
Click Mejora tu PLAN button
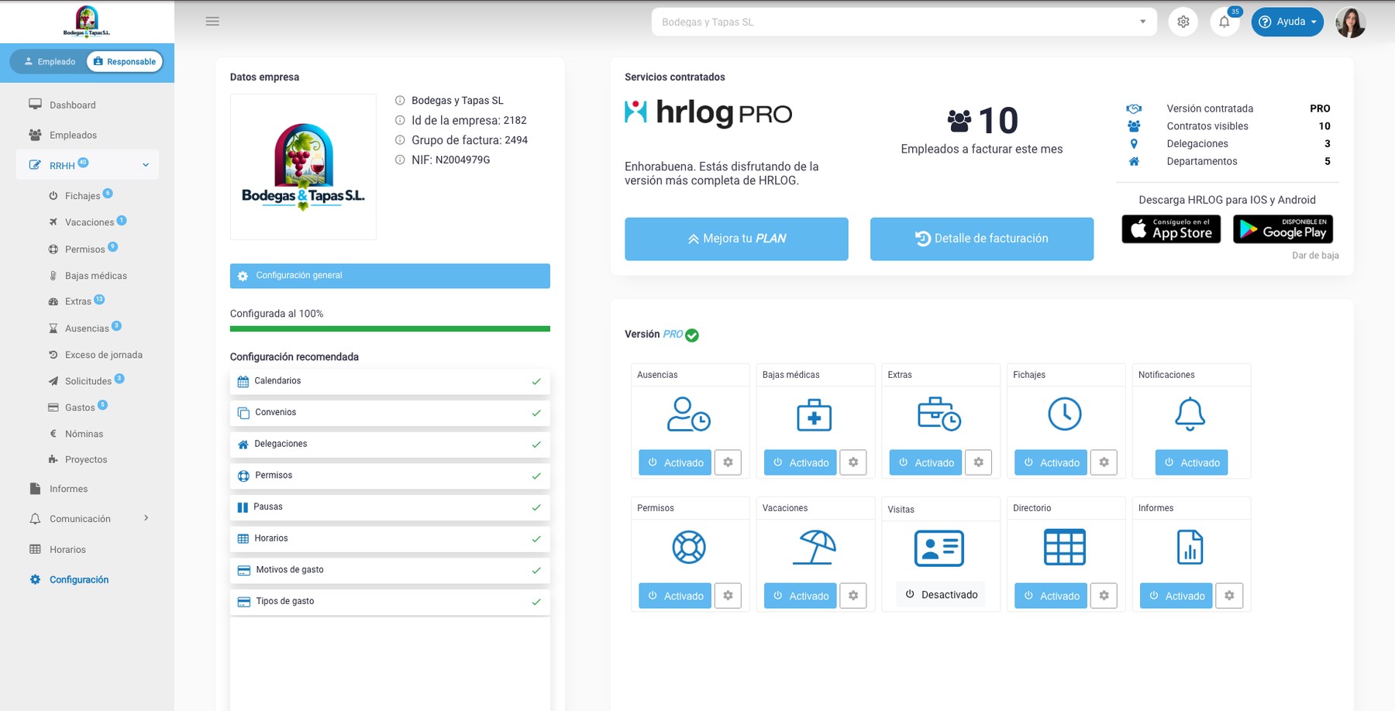click(x=736, y=239)
